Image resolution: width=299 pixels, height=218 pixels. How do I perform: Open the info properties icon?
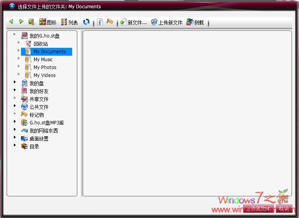pos(100,22)
